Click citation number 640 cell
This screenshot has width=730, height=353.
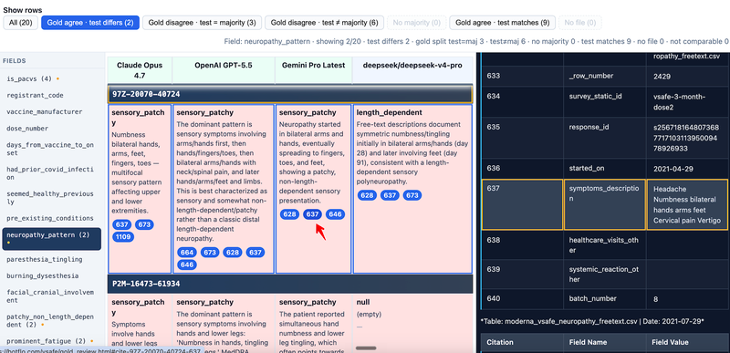click(522, 298)
